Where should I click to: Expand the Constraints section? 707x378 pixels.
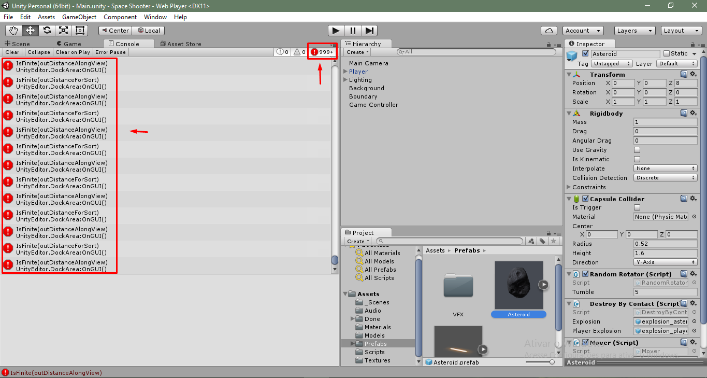[x=569, y=187]
